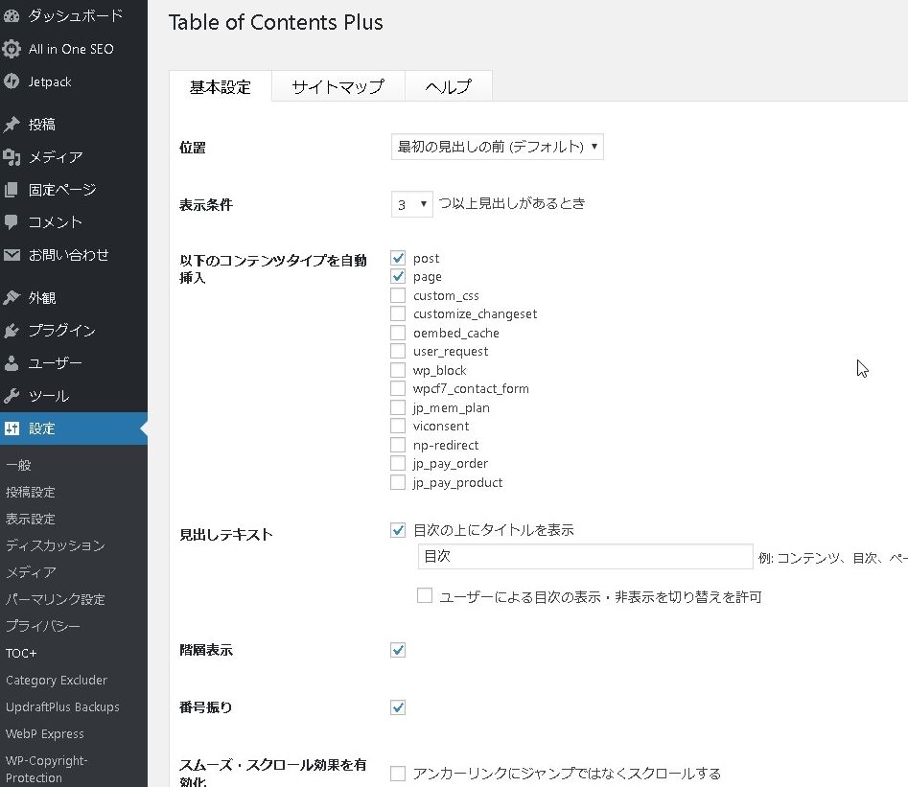
Task: Click the Jetpack icon in sidebar
Action: click(x=12, y=81)
